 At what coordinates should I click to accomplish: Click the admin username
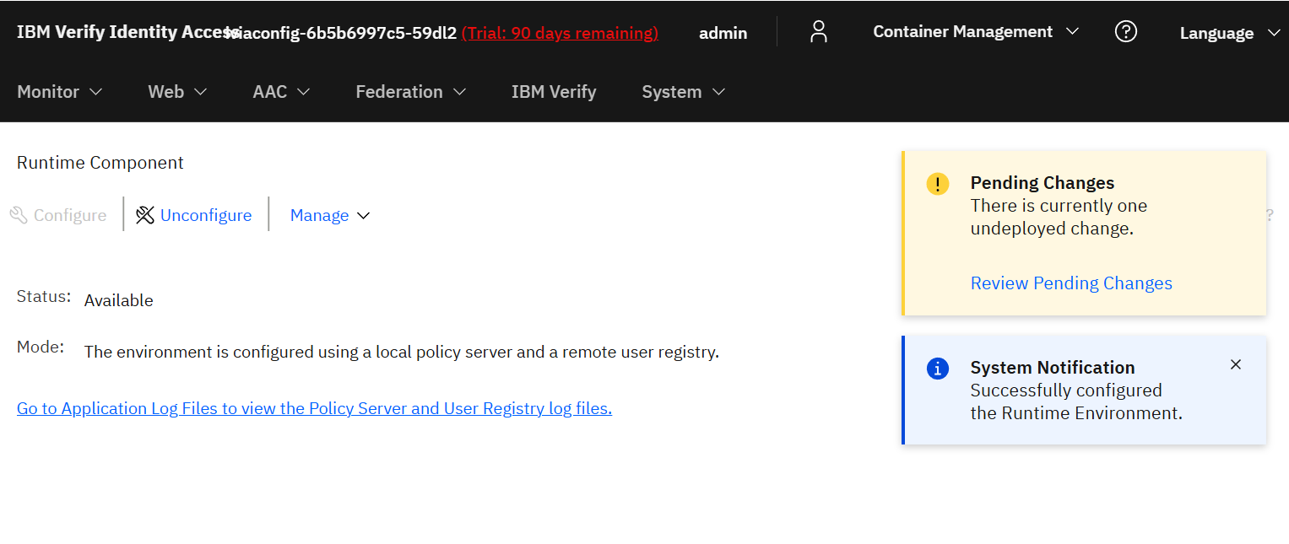click(x=723, y=33)
